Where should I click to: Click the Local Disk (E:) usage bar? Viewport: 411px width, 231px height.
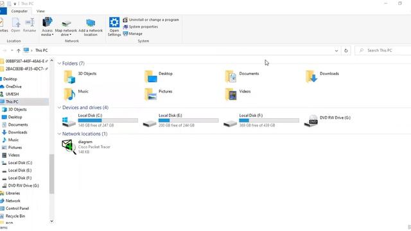[188, 121]
